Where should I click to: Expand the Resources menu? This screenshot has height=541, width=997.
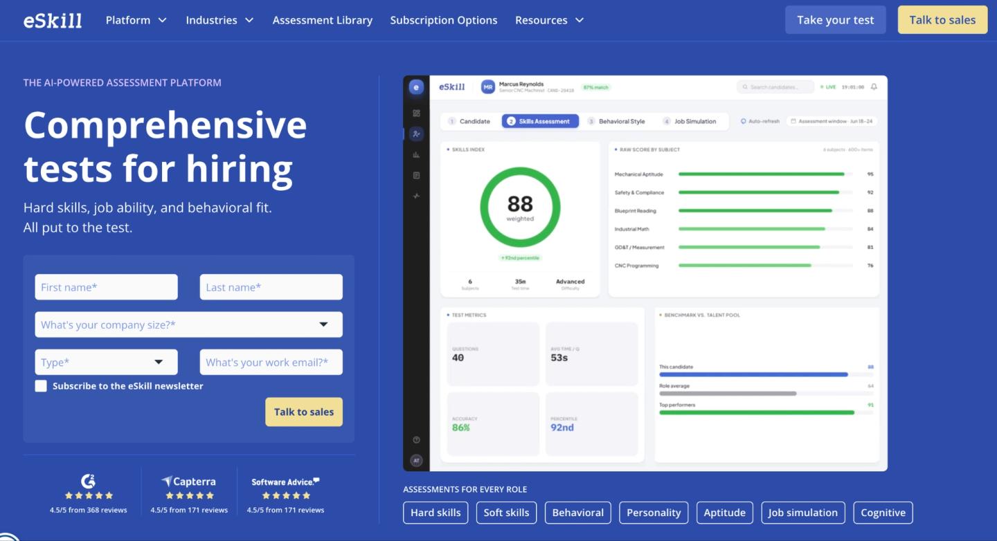tap(550, 20)
